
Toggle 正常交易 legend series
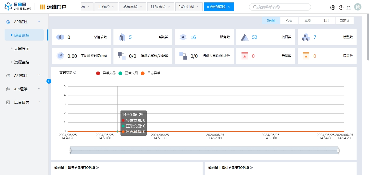click(x=128, y=73)
